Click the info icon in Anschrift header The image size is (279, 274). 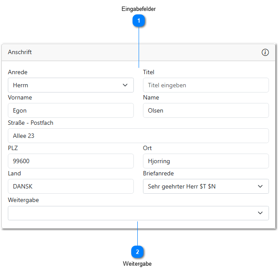pos(265,52)
